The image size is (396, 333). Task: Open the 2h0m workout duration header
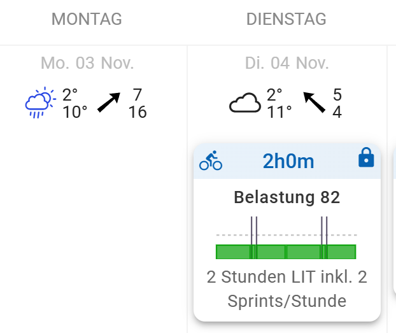coord(288,162)
